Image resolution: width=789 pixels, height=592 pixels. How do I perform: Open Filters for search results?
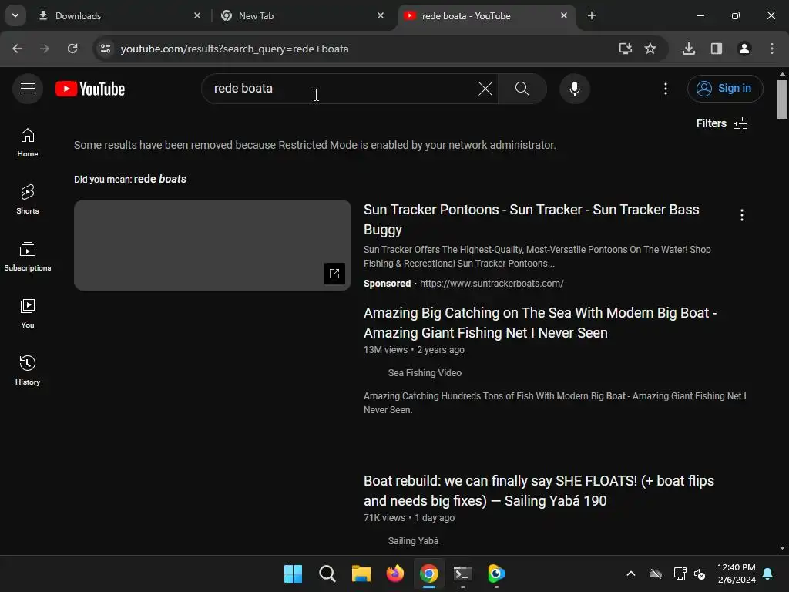click(x=721, y=123)
